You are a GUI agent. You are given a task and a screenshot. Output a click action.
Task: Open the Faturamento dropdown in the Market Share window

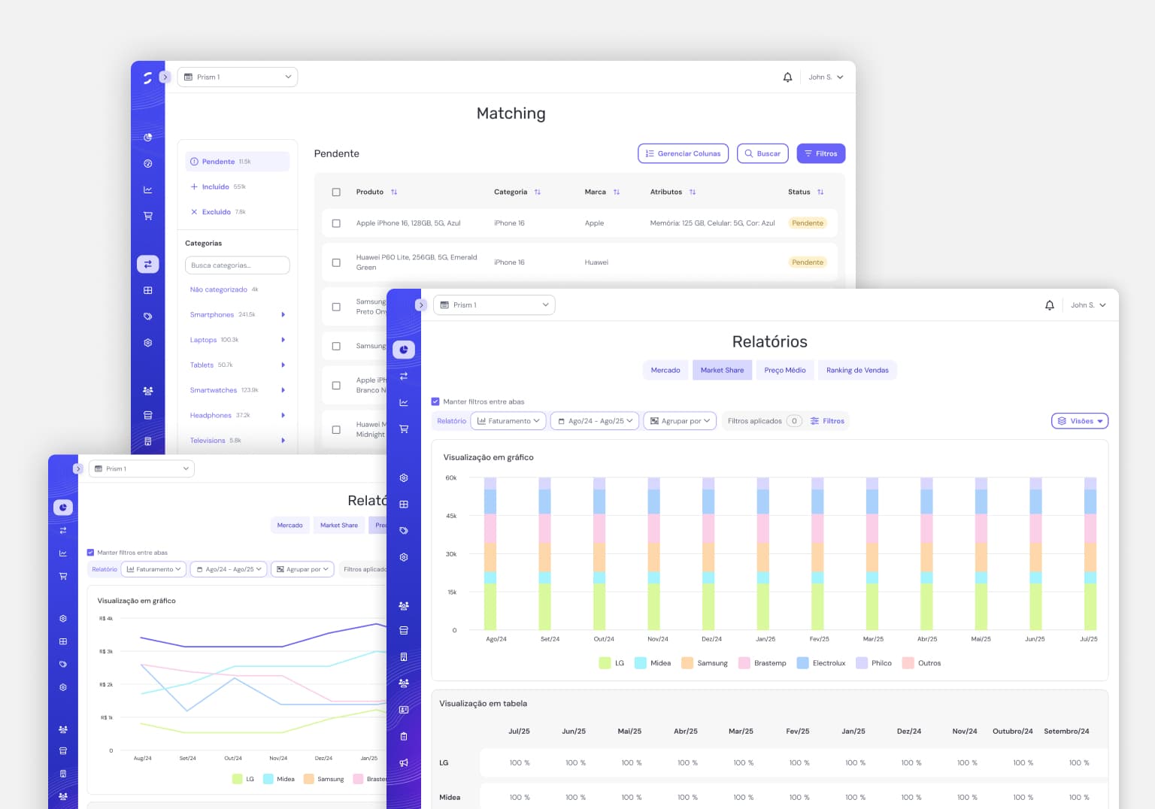tap(508, 421)
